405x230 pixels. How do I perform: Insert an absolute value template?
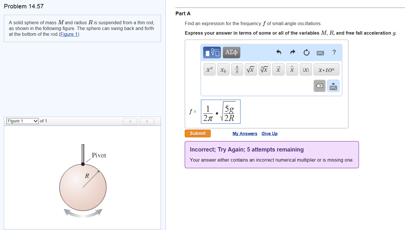point(306,69)
